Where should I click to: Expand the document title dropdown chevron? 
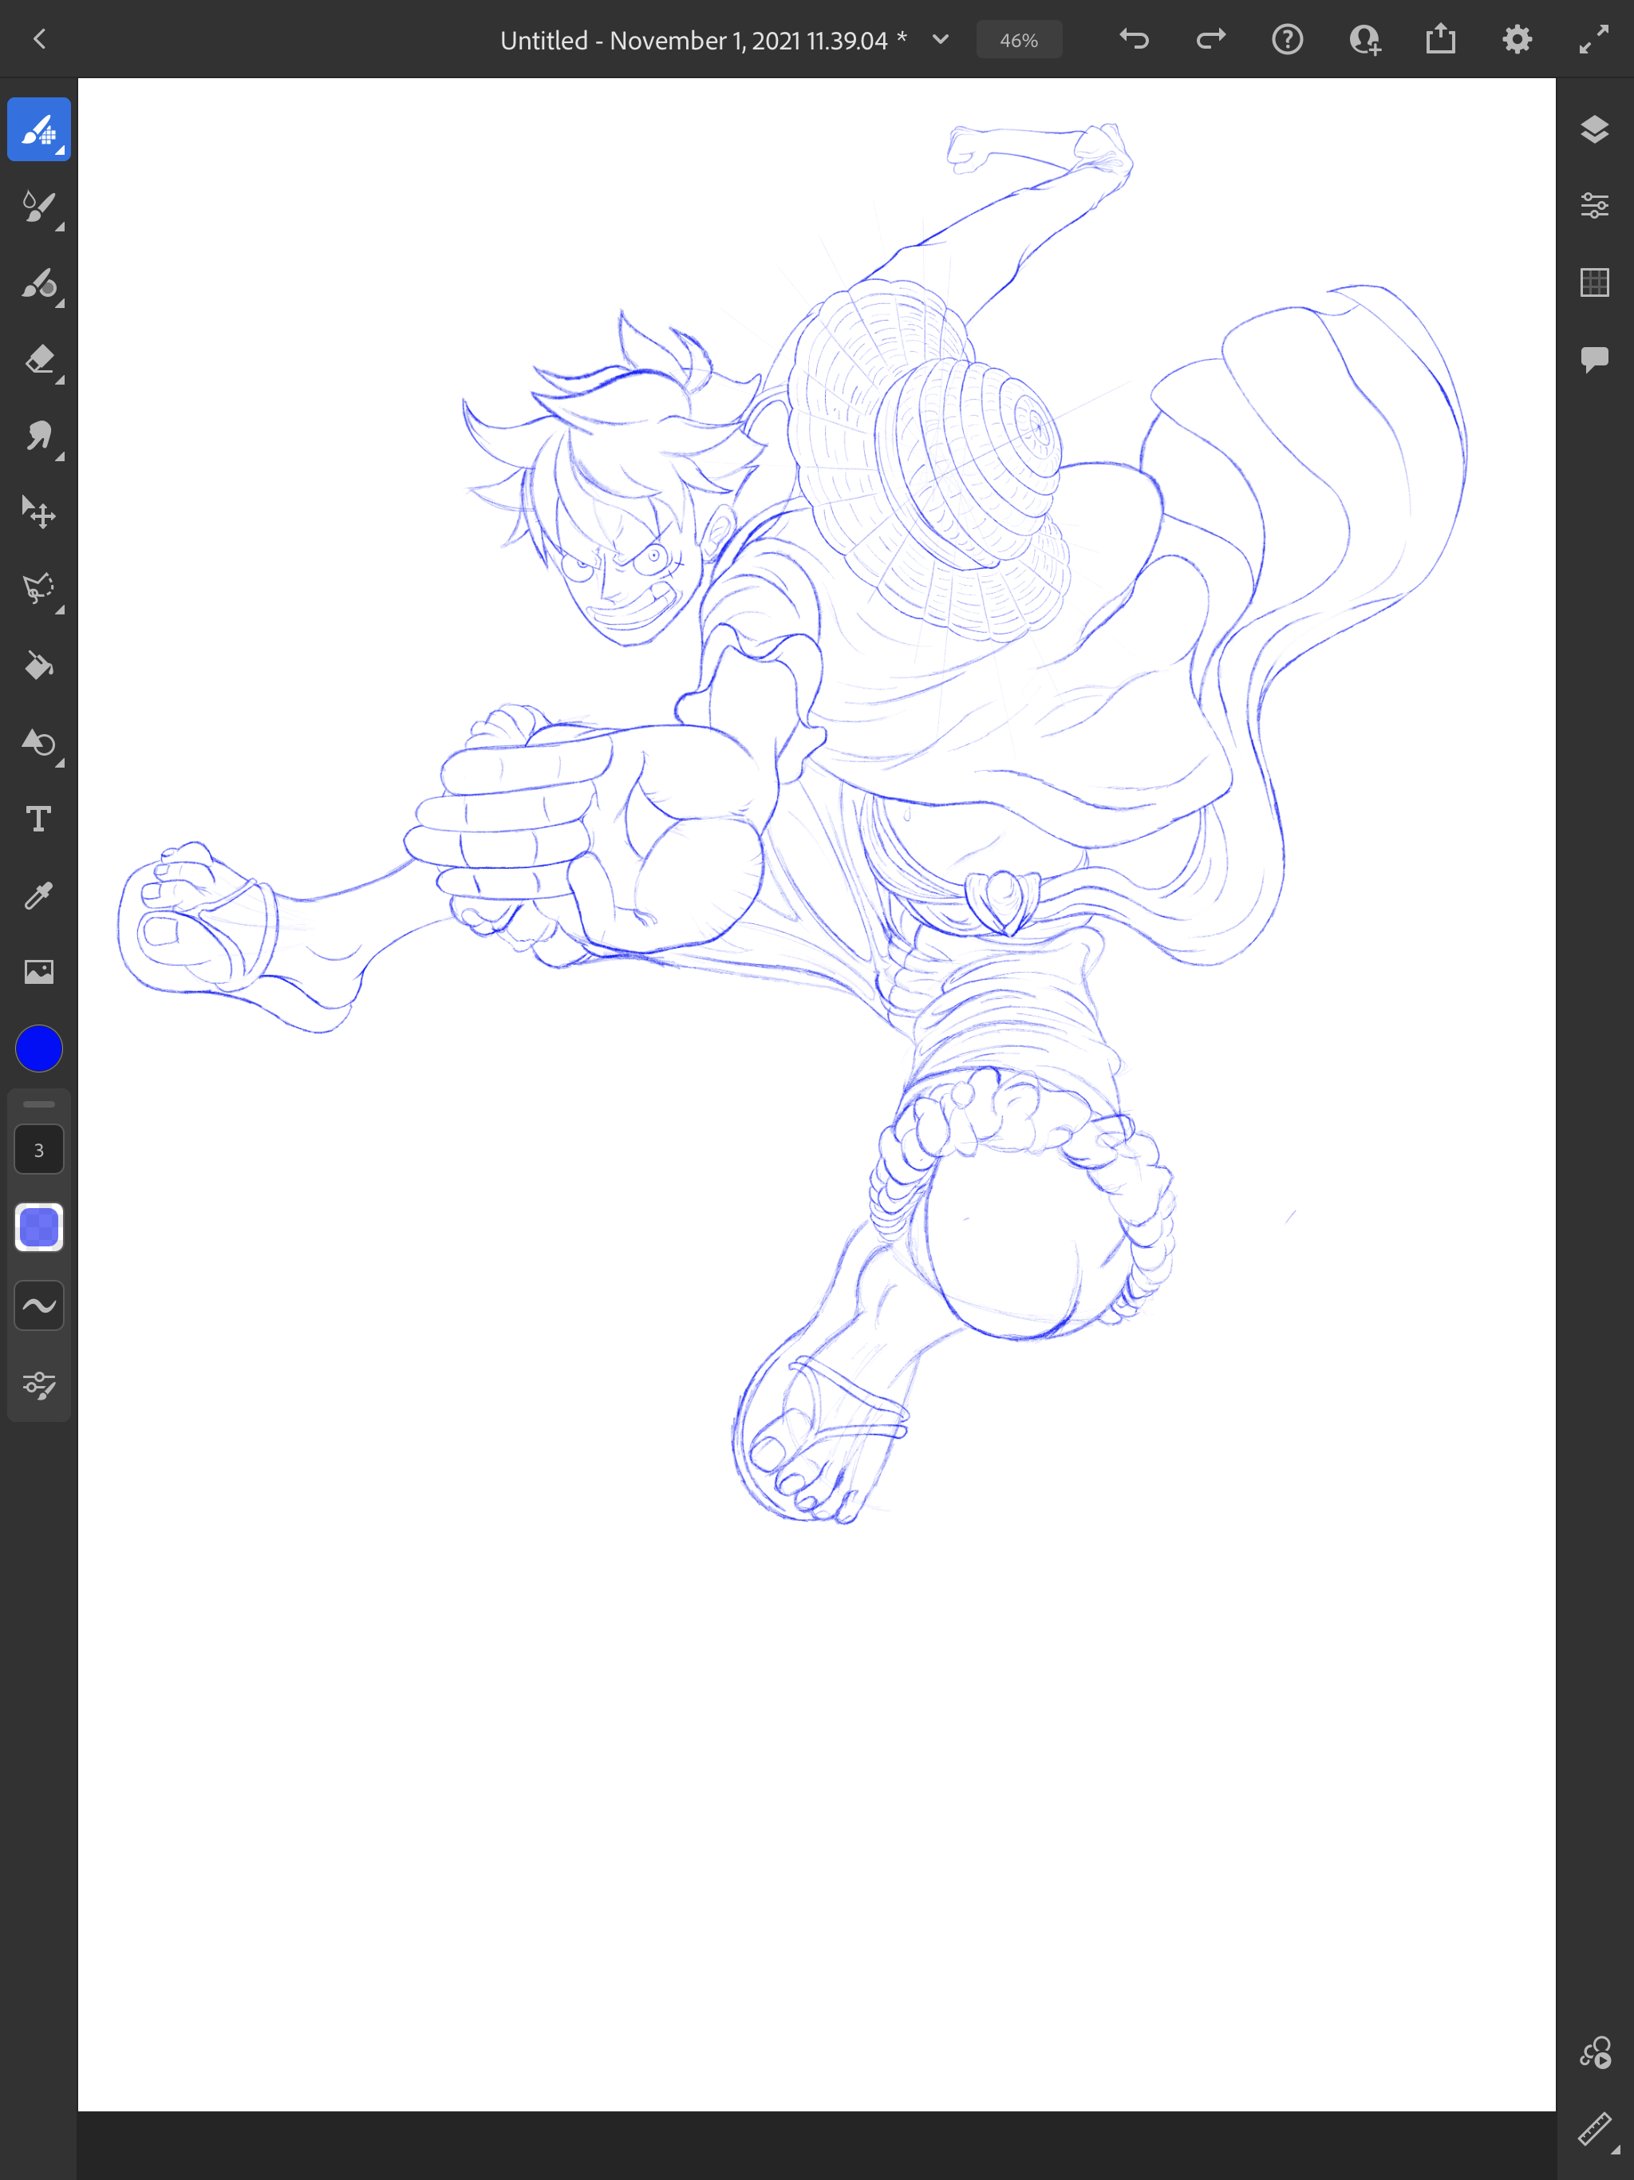click(x=940, y=39)
